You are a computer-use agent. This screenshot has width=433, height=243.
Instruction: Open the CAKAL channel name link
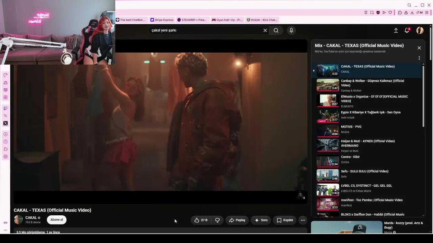(31, 218)
